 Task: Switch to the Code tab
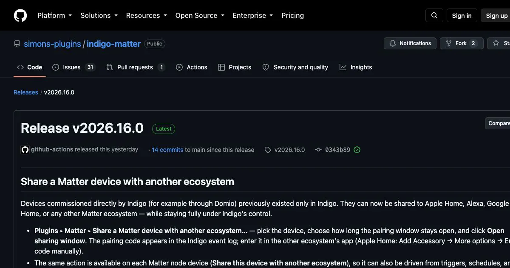tap(30, 67)
